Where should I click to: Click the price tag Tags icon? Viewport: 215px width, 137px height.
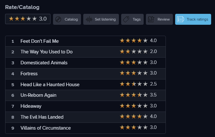126,19
